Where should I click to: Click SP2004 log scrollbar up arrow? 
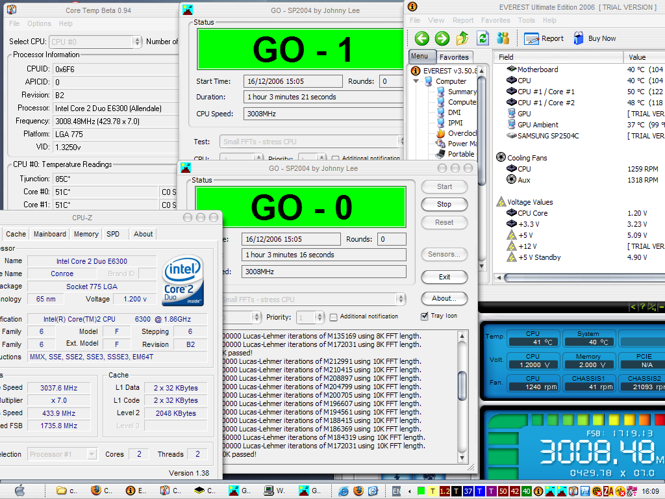[462, 336]
